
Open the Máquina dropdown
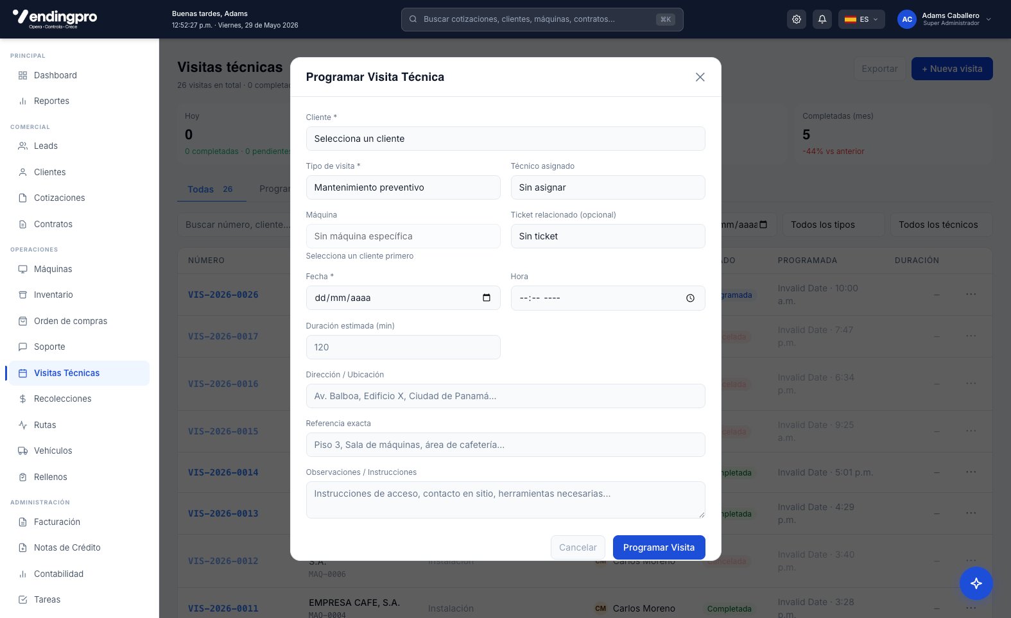(x=403, y=236)
